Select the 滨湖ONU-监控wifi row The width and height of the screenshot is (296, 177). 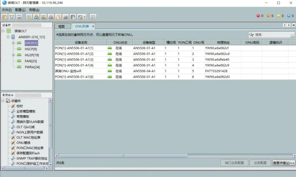tap(175, 71)
